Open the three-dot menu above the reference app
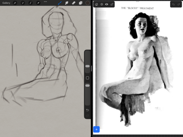Viewport: 183px width, 137px height. tap(138, 2)
